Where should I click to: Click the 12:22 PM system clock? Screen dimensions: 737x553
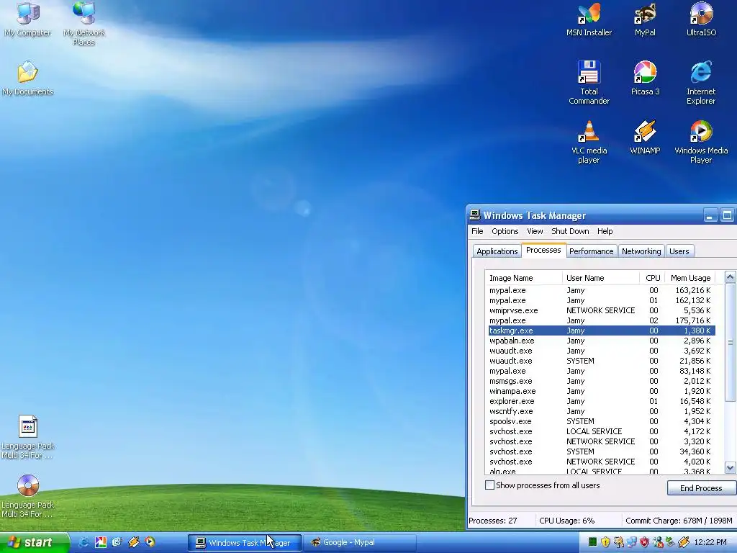[x=710, y=542]
